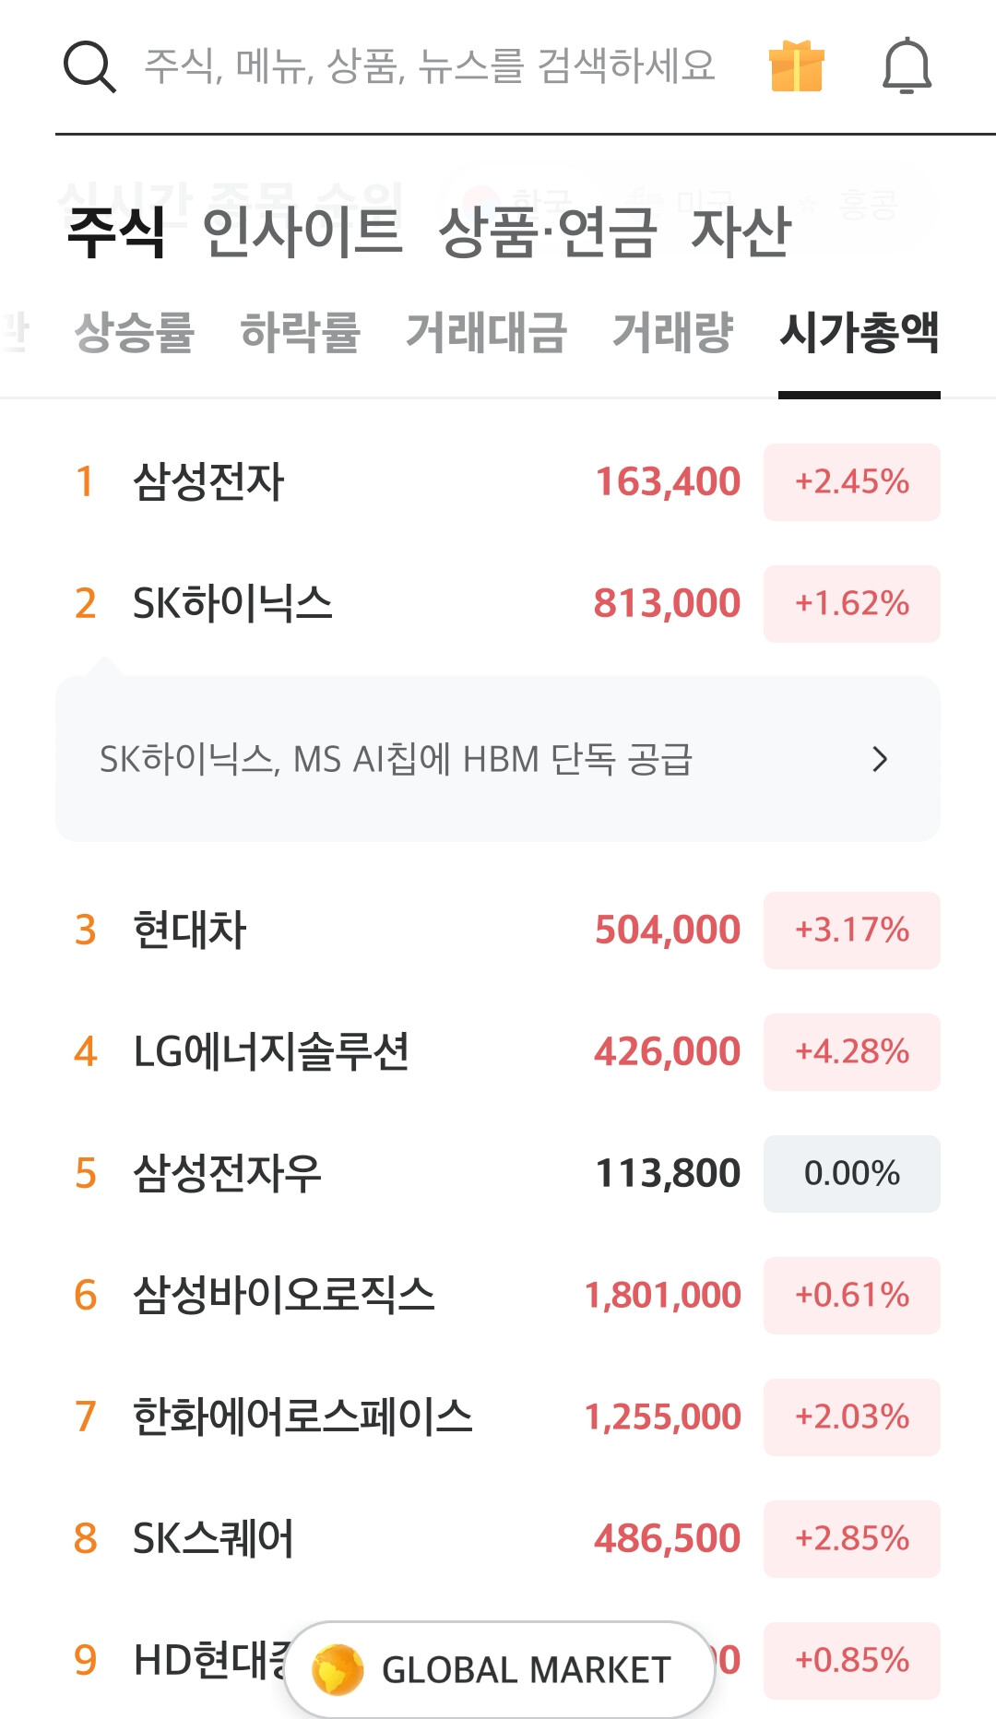Switch to 거래량 ranking tab

tap(672, 332)
